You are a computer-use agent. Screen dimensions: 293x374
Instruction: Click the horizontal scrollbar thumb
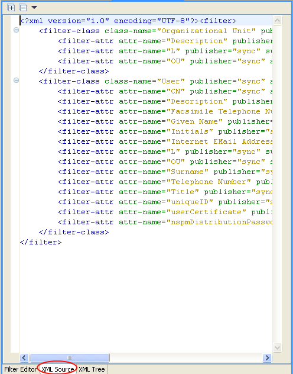point(69,358)
